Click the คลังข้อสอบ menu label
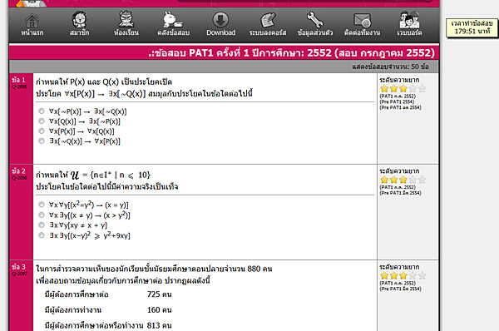This screenshot has height=331, width=499. point(174,32)
